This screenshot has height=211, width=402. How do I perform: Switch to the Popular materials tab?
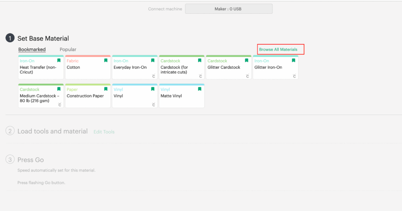(x=68, y=50)
